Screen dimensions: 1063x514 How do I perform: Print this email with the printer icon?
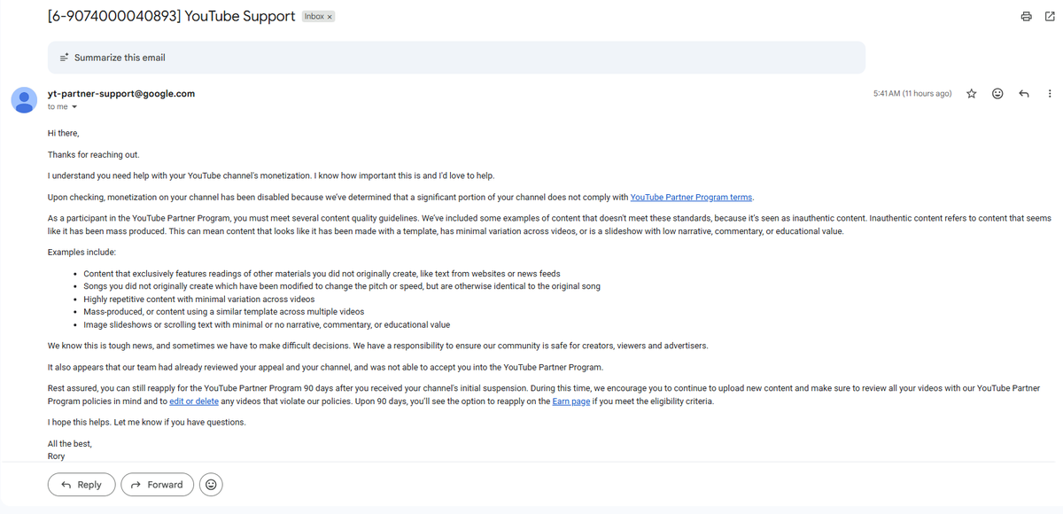tap(1026, 17)
